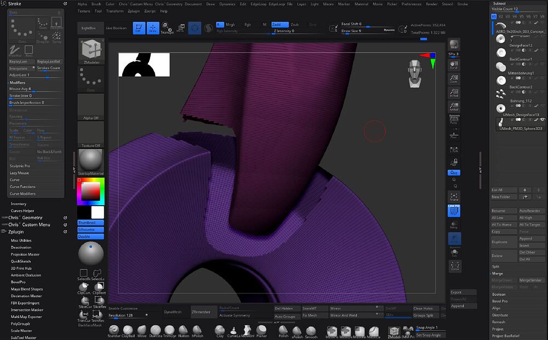Toggle visibility eye for UMesh_PM3D_Sphere3D3
Image resolution: width=548 pixels, height=340 pixels.
pyautogui.click(x=542, y=120)
